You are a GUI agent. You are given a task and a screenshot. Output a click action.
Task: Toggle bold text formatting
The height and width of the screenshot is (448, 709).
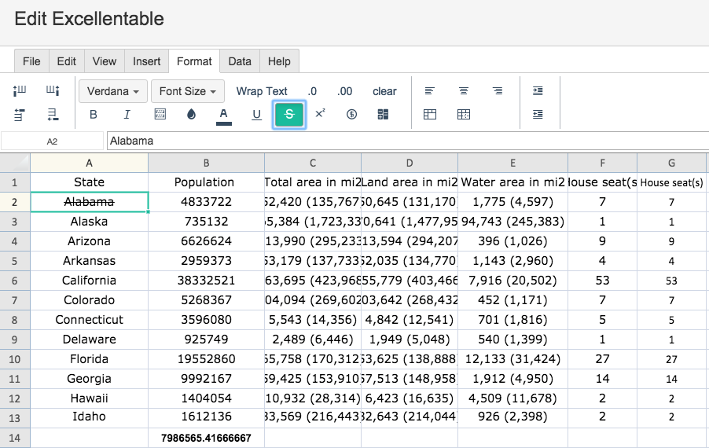click(x=94, y=115)
